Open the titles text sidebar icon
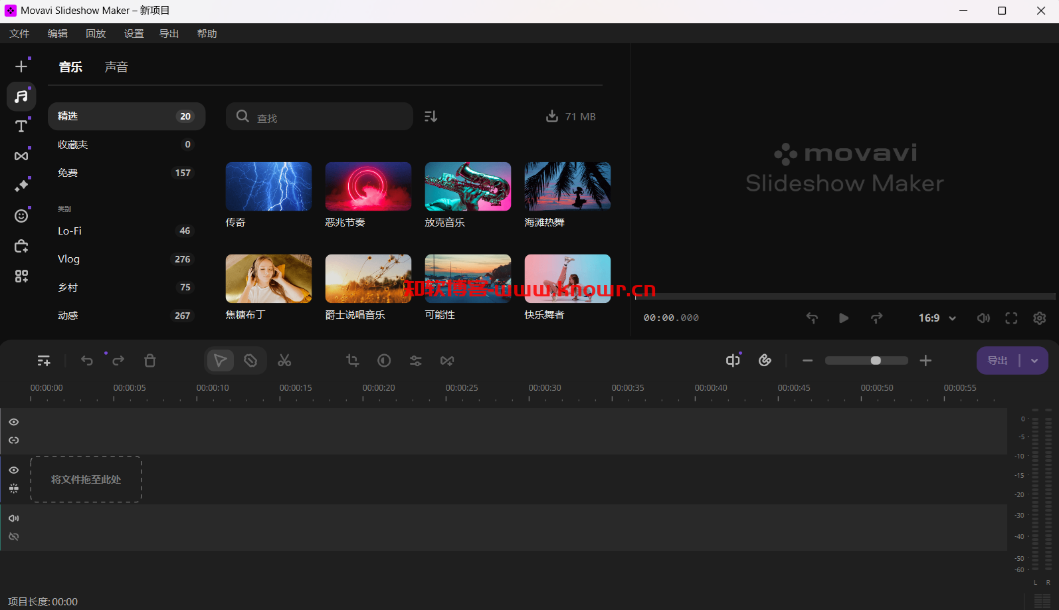Viewport: 1059px width, 610px height. 21,126
